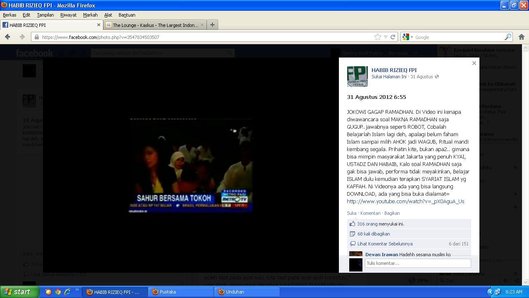The height and width of the screenshot is (298, 529).
Task: Click the globe public audience icon
Action: click(436, 77)
